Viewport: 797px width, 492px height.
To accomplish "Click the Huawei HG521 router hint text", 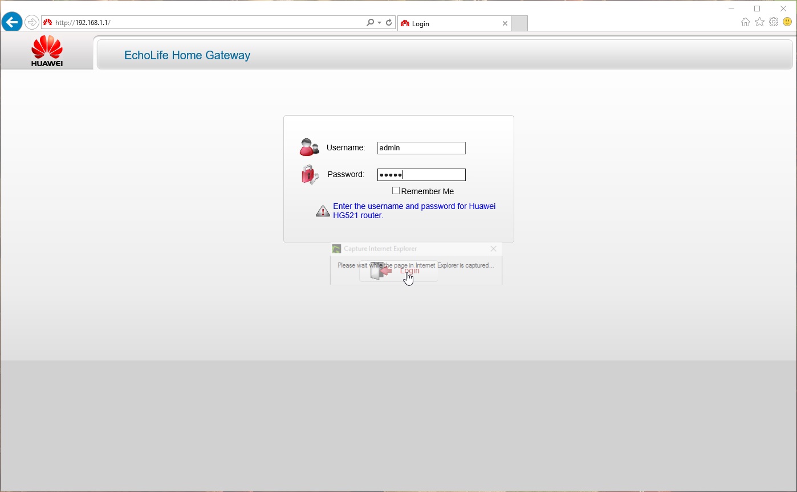I will (414, 211).
